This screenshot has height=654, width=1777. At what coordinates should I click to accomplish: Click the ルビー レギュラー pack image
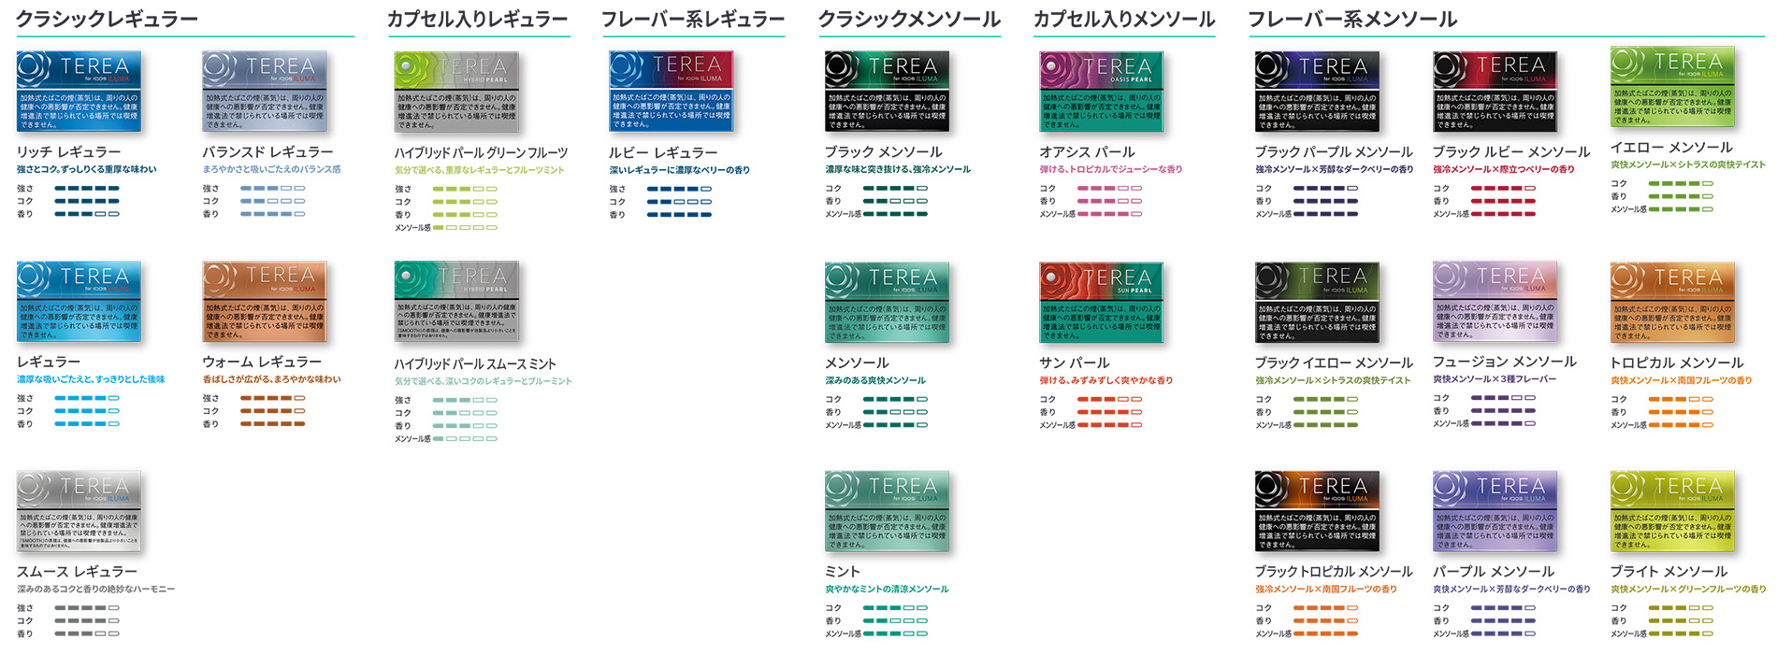click(x=672, y=92)
